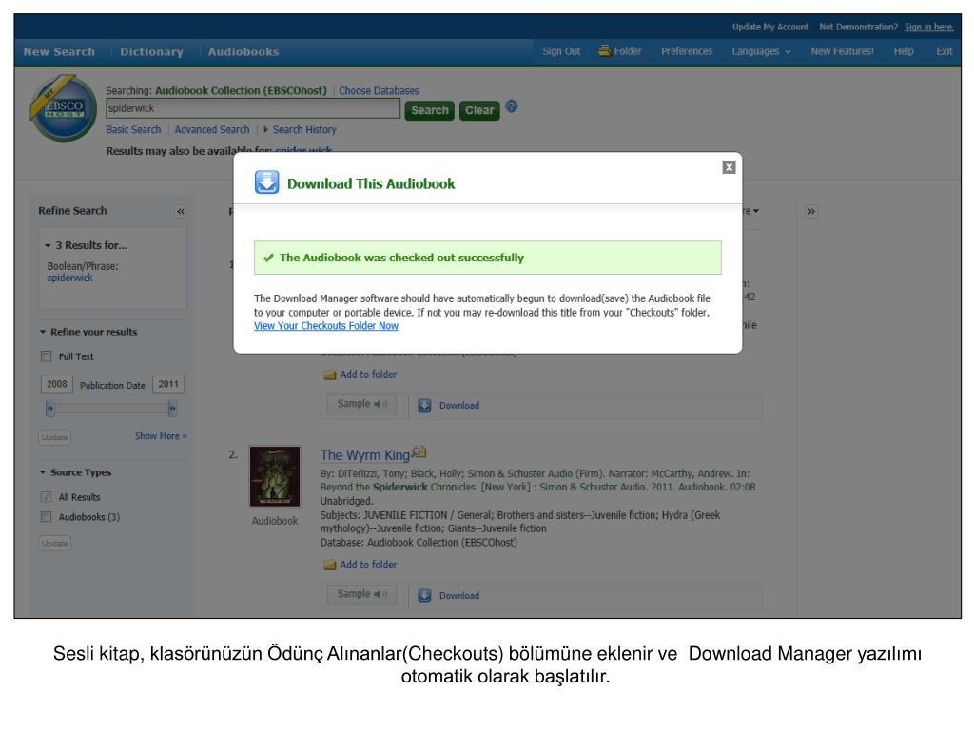Open the search help question mark icon
Image resolution: width=974 pixels, height=730 pixels.
click(511, 106)
